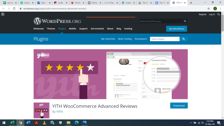Switch to the Grammarly browser tab
224x126 pixels.
(27, 3)
